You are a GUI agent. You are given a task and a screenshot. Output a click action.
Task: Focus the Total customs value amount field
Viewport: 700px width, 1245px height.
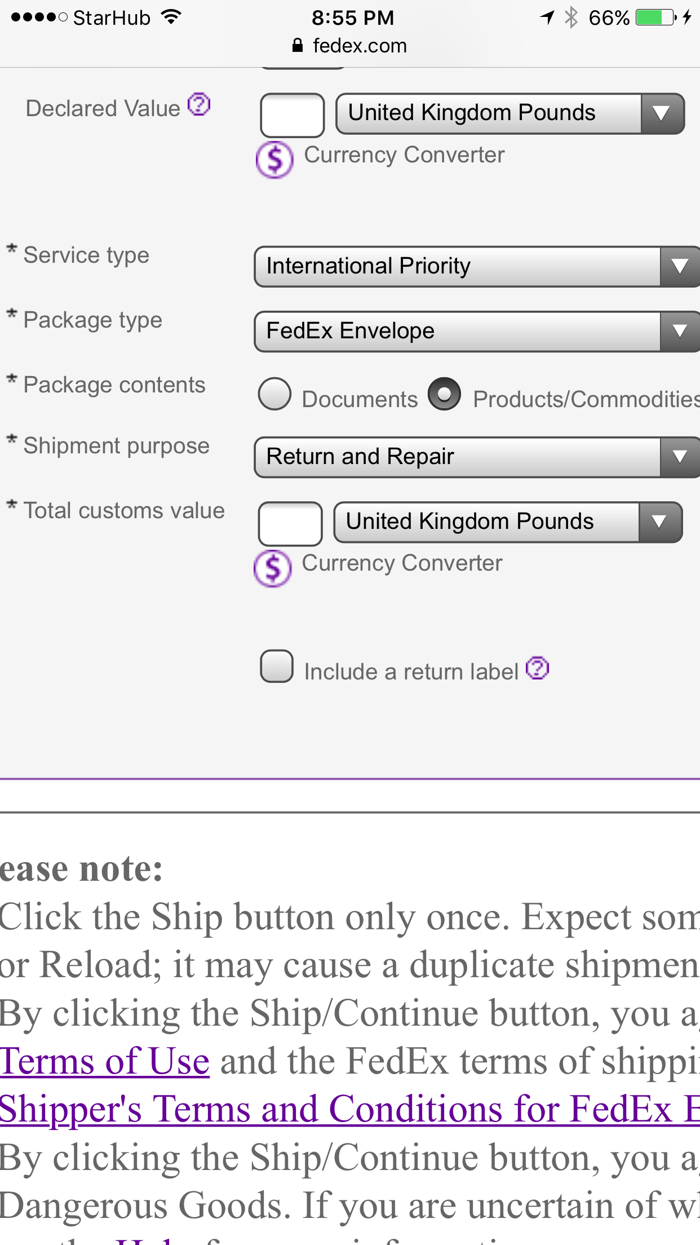290,524
